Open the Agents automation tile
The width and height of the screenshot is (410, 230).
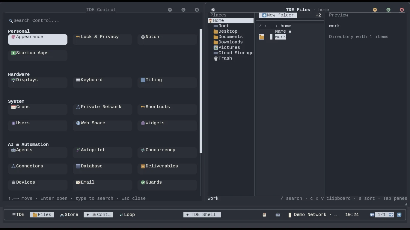[38, 152]
